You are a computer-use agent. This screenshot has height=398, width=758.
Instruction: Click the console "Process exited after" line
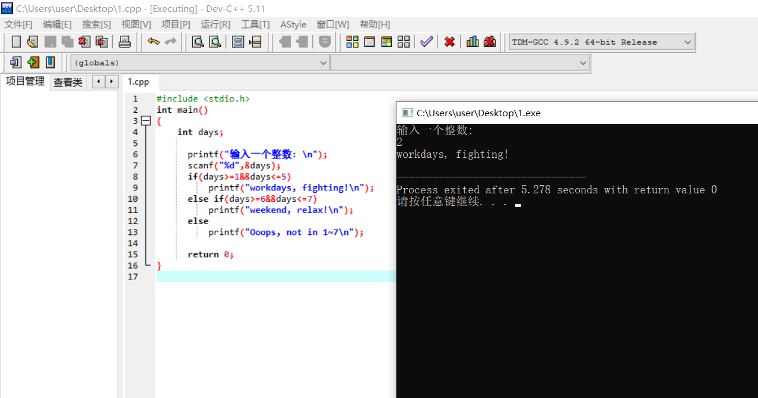(x=557, y=190)
